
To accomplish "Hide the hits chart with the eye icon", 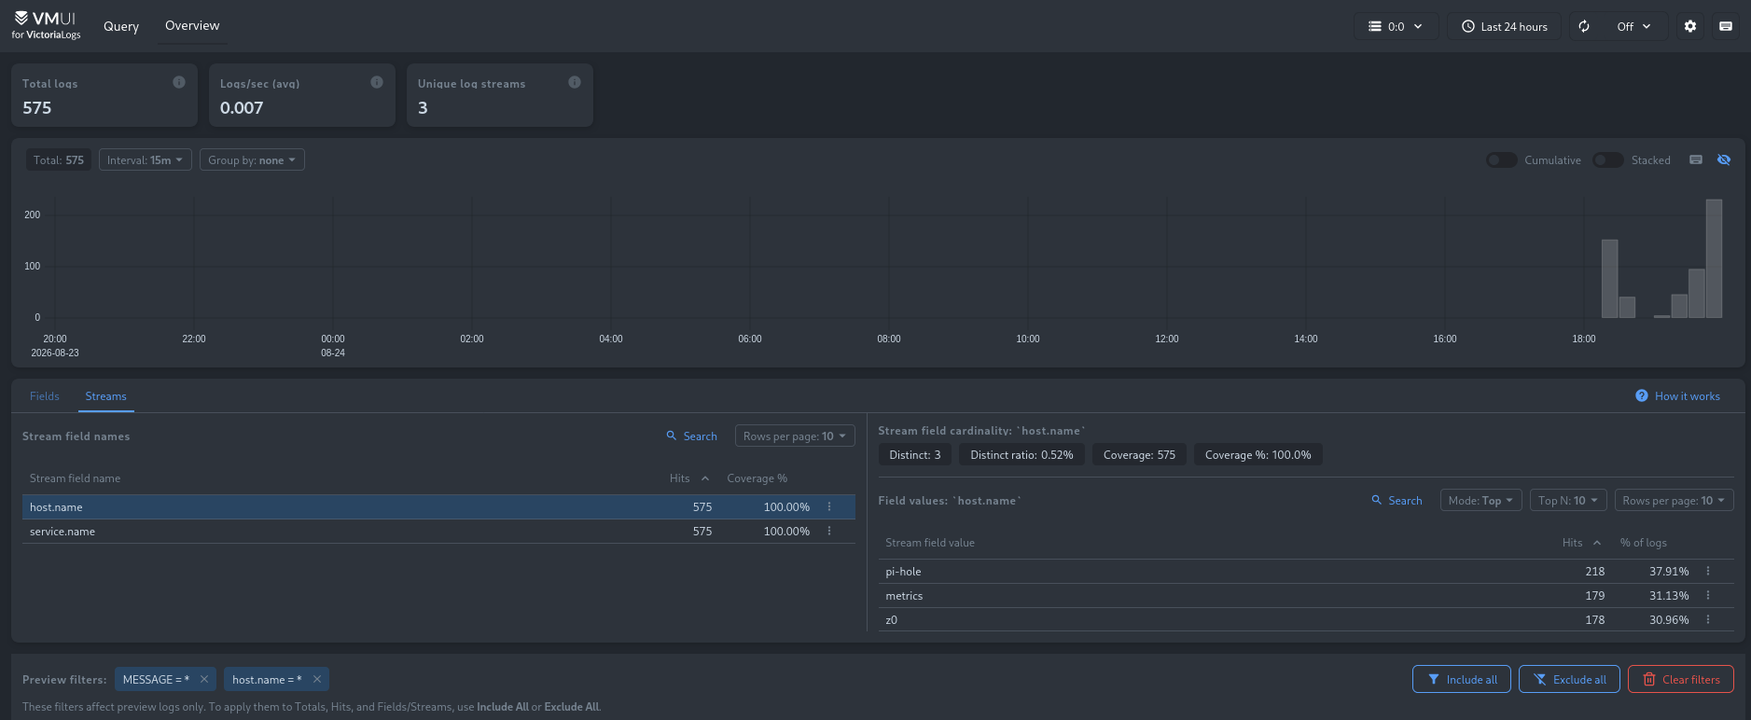I will tap(1724, 159).
